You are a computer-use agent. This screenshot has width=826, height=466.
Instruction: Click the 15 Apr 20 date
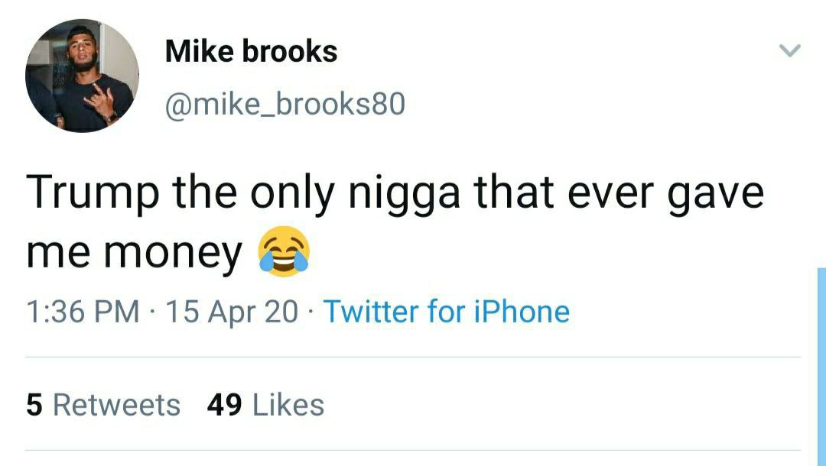click(x=232, y=311)
